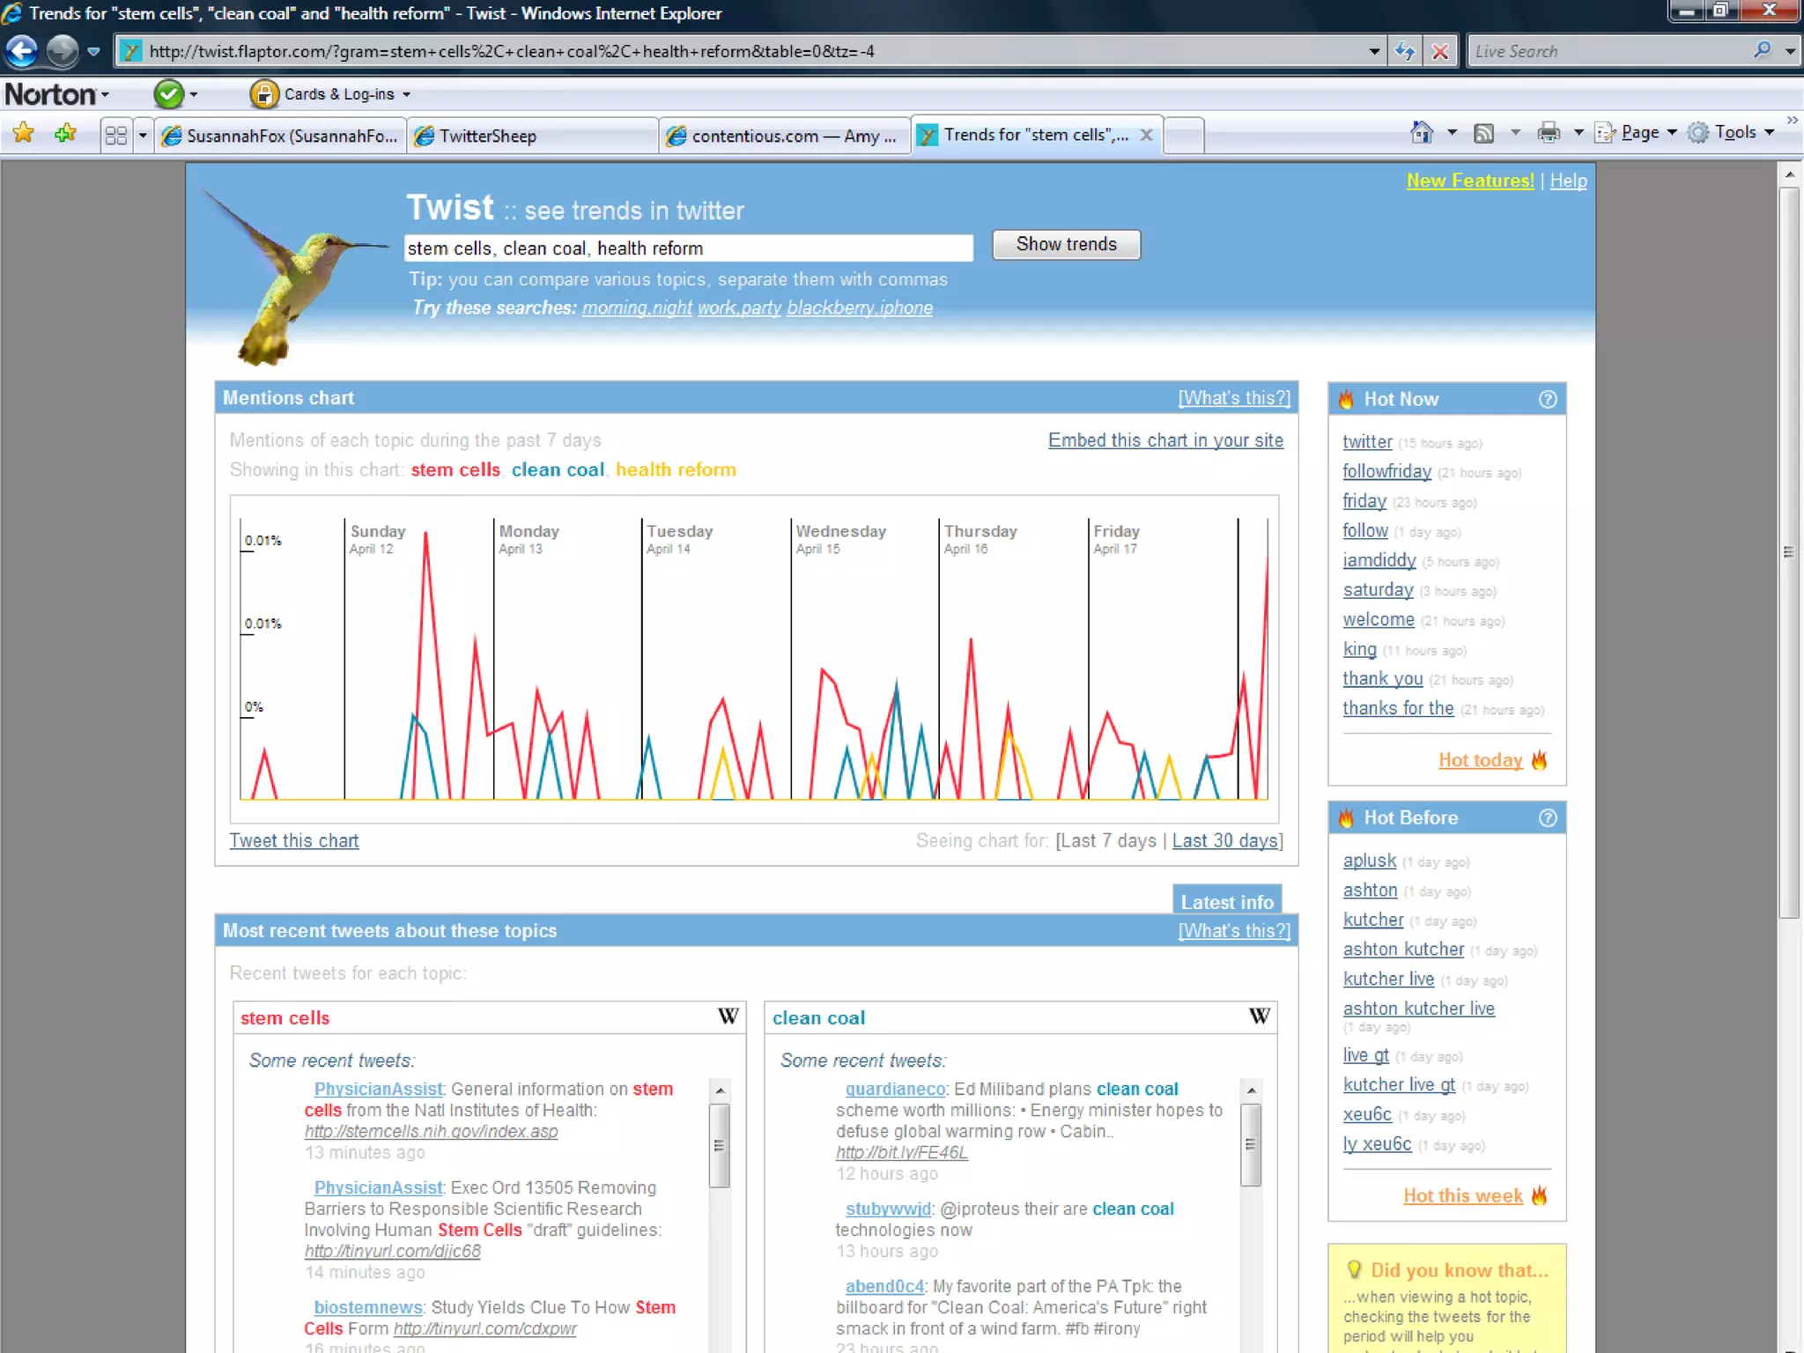Click the RSS feeds icon
The height and width of the screenshot is (1353, 1804).
[1484, 133]
